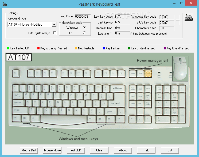199x157 pixels.
Task: Minimize the KeyboardTest window
Action: pyautogui.click(x=174, y=3)
